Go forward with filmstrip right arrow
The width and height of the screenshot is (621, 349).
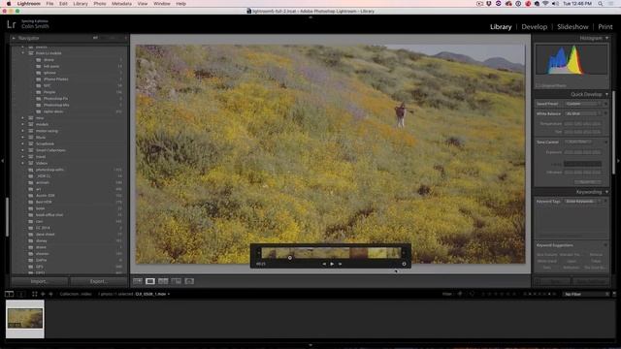click(50, 294)
